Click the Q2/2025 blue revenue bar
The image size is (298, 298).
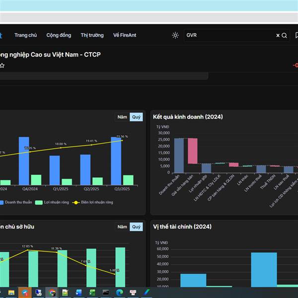pyautogui.click(x=85, y=169)
